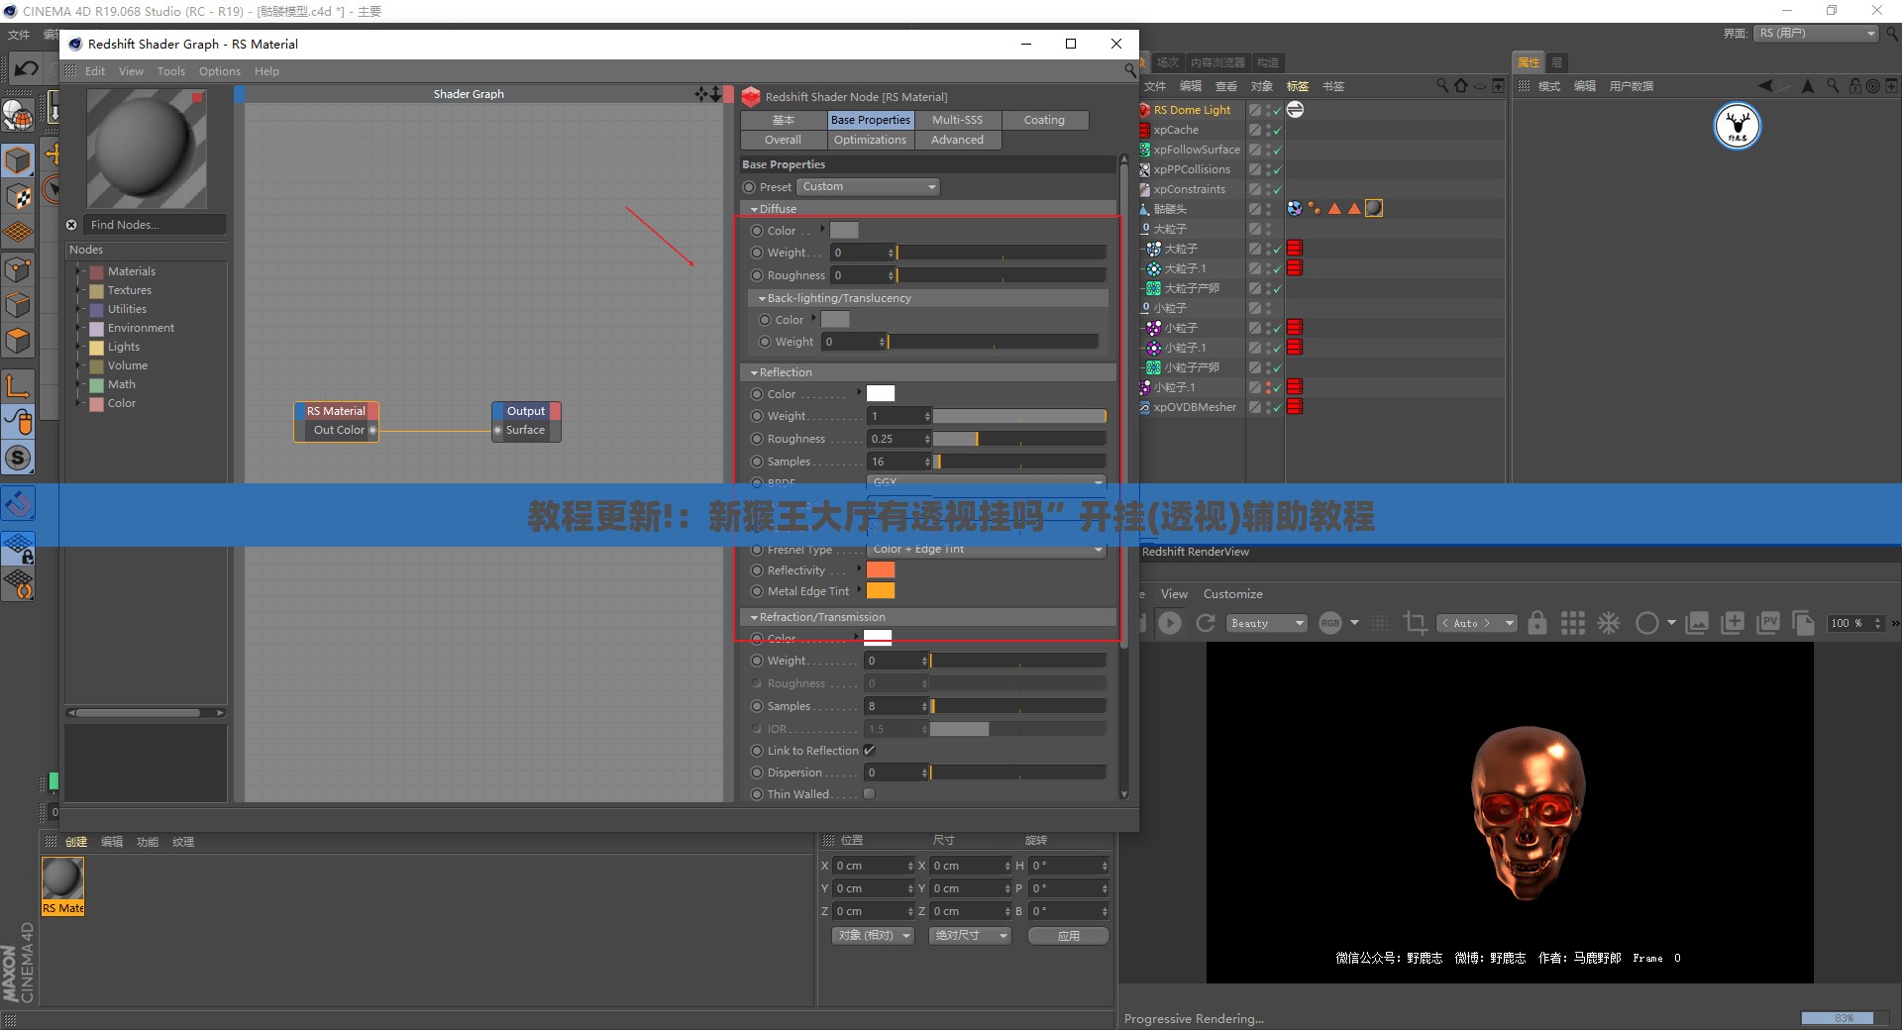Clear the Find Nodes search with x icon

coord(71,225)
